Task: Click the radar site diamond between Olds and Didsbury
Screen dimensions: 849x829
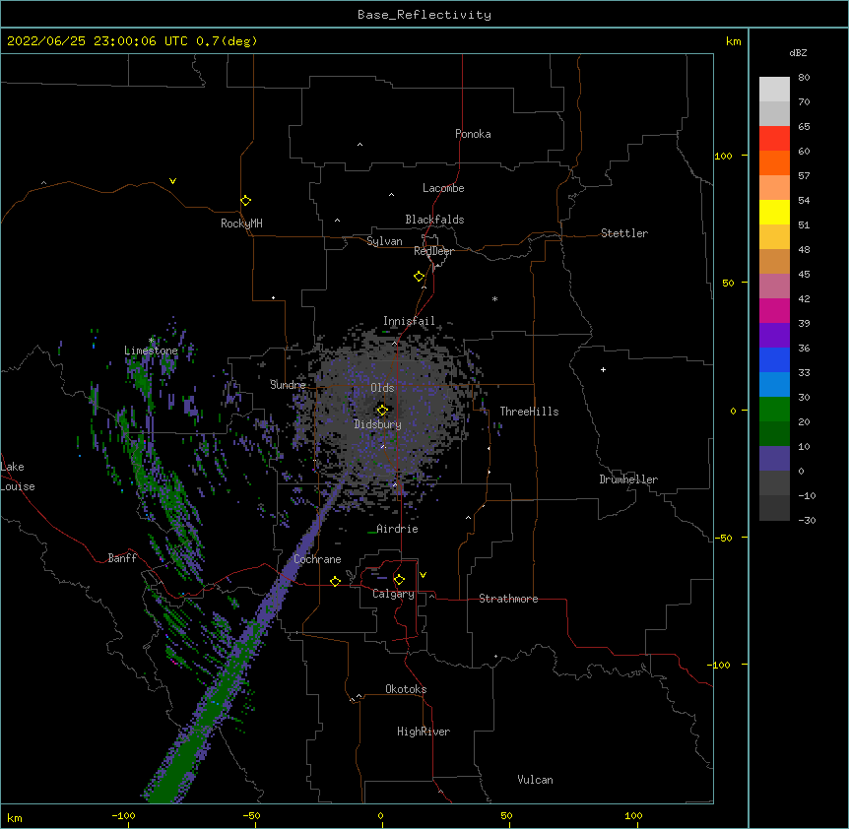Action: (x=382, y=410)
